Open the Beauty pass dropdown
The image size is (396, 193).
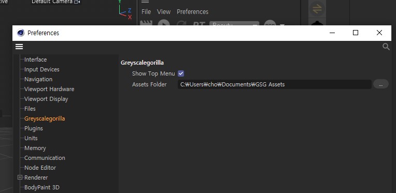(x=234, y=23)
